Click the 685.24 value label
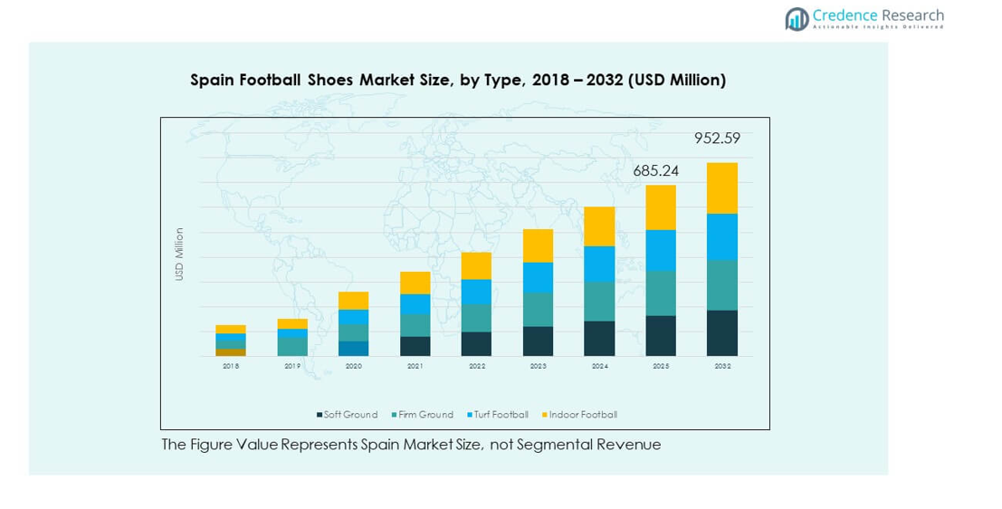Image resolution: width=1002 pixels, height=509 pixels. point(655,170)
